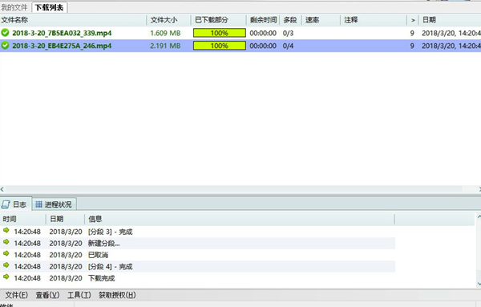Click the 新建分段... log message

click(x=104, y=243)
